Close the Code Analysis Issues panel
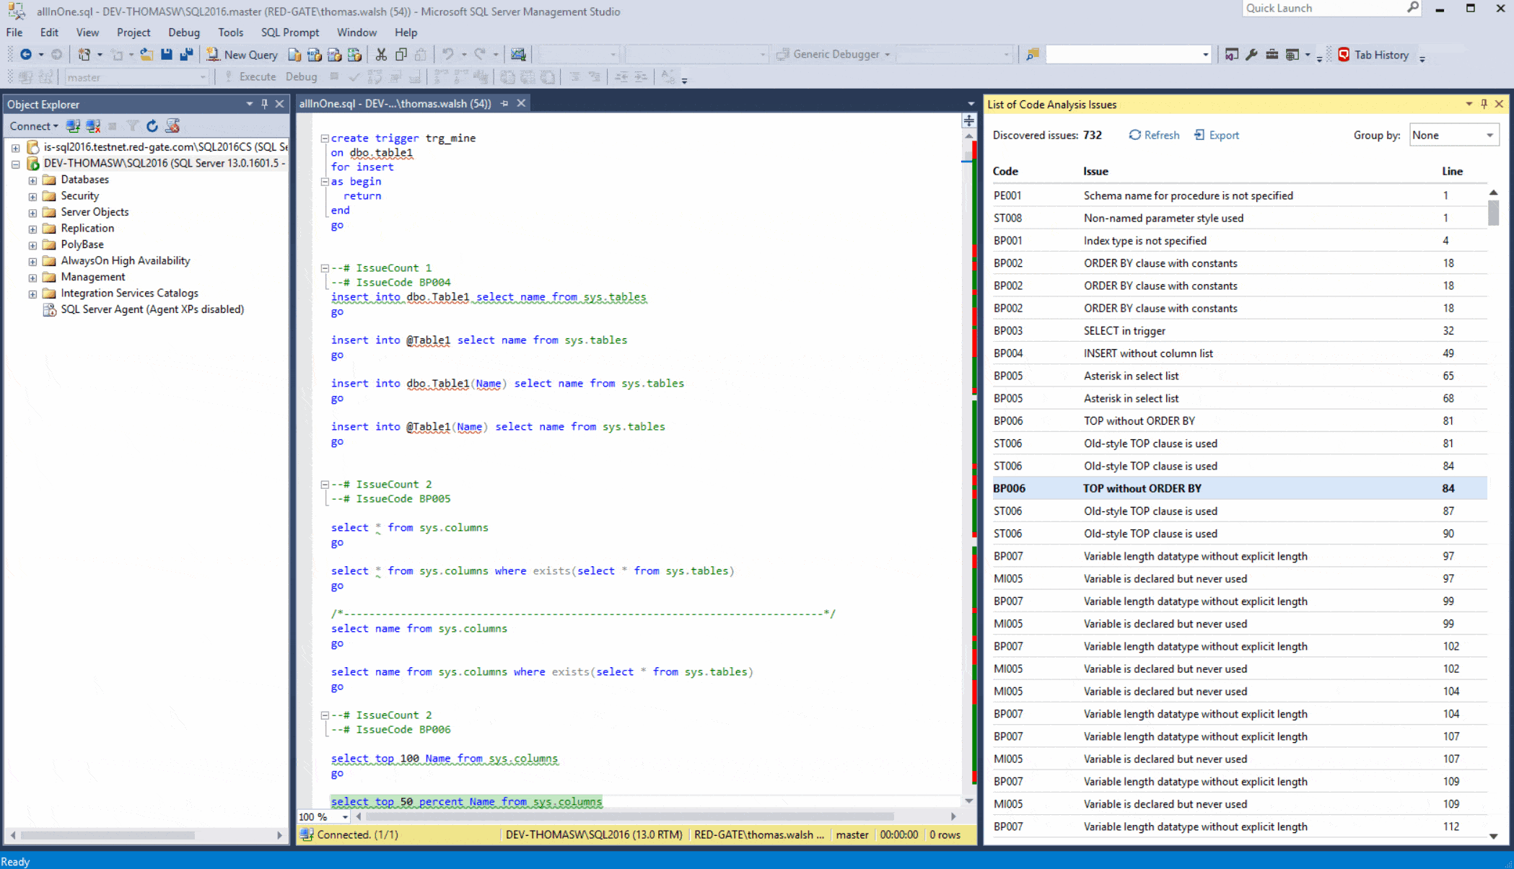 [1499, 104]
